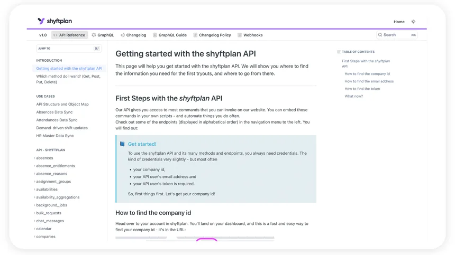This screenshot has height=255, width=455.
Task: Switch to the GraphQL tab
Action: coord(103,35)
